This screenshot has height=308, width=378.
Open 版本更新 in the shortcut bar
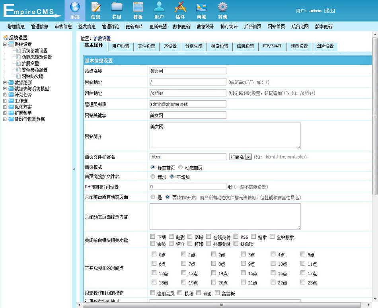(x=323, y=27)
